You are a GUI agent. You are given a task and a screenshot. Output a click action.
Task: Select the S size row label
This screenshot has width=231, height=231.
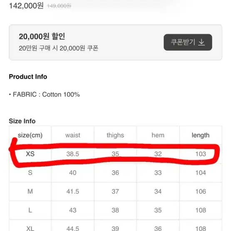pos(30,173)
